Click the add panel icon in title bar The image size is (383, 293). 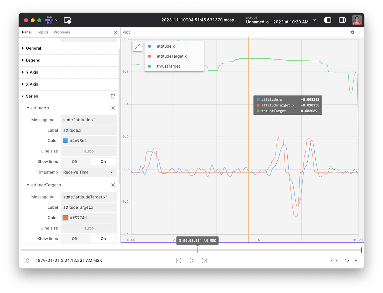[x=67, y=20]
